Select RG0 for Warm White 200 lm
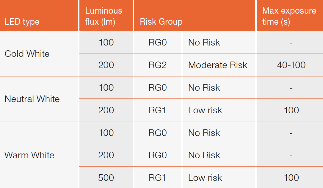This screenshot has height=188, width=323. [x=158, y=155]
